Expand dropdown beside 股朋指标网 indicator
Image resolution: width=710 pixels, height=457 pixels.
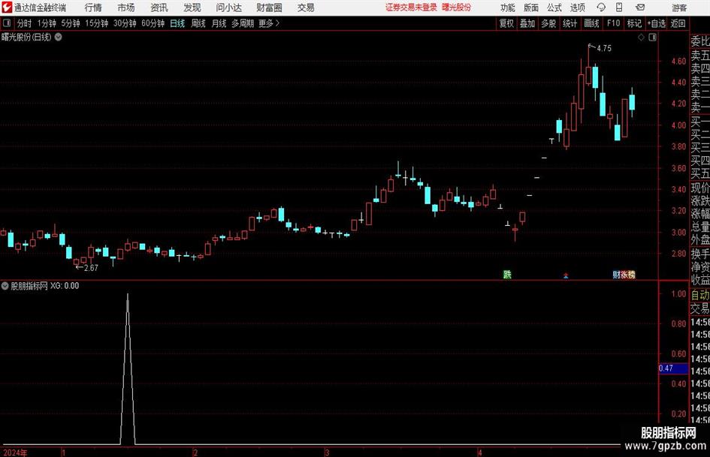[x=5, y=285]
